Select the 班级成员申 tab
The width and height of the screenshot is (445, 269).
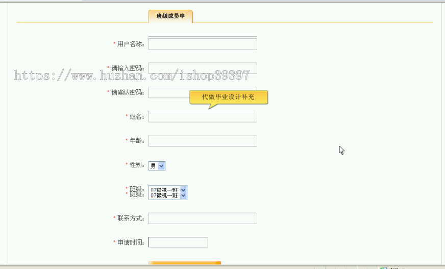point(170,16)
